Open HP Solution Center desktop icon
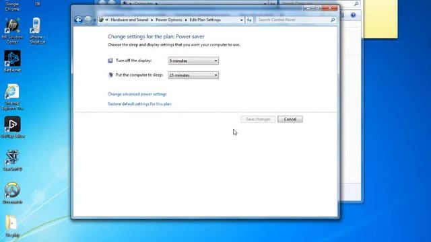The height and width of the screenshot is (242, 431). 12,31
